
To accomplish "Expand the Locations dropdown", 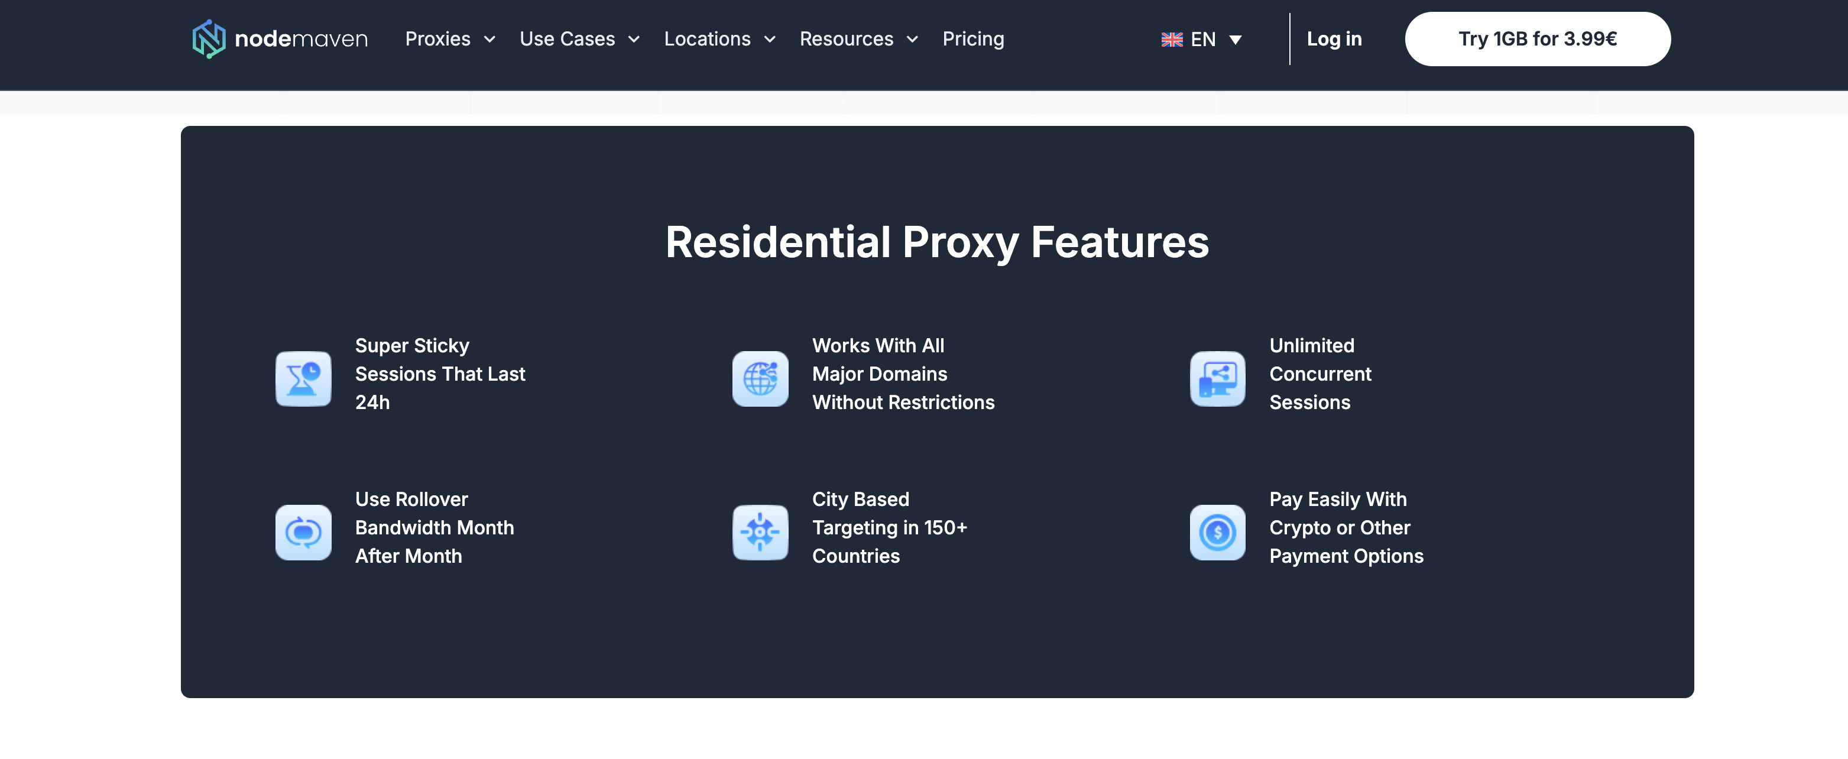I will tap(718, 40).
